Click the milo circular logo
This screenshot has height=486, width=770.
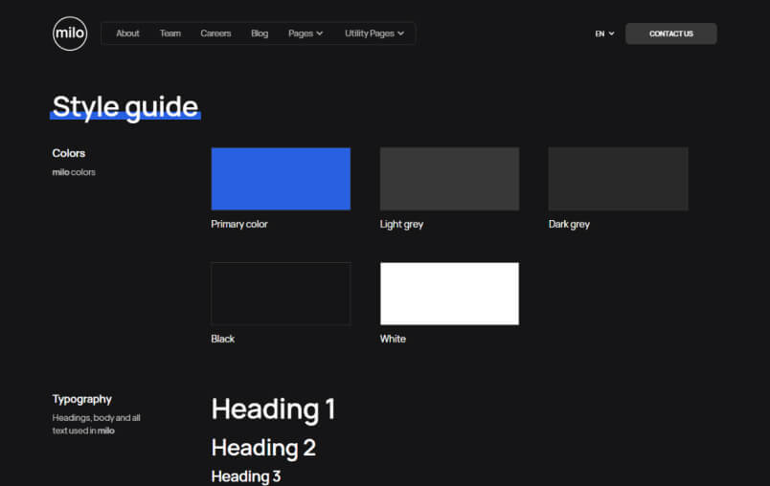(x=70, y=33)
